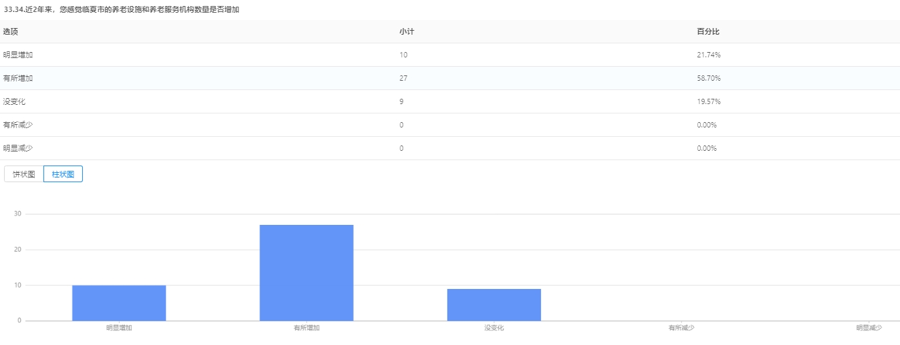This screenshot has width=900, height=345.
Task: Select the 明显增加 option in the table
Action: point(18,55)
